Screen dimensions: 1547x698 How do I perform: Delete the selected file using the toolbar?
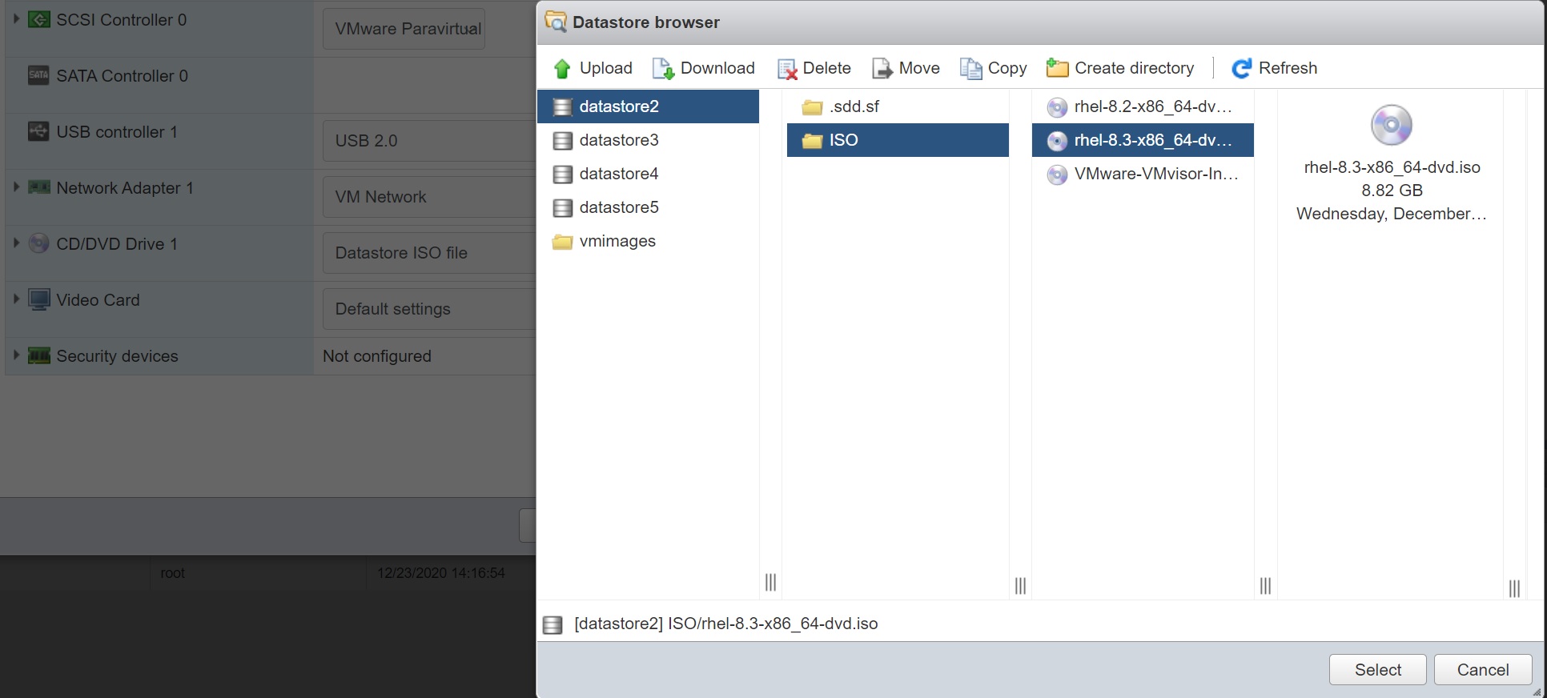(x=814, y=68)
